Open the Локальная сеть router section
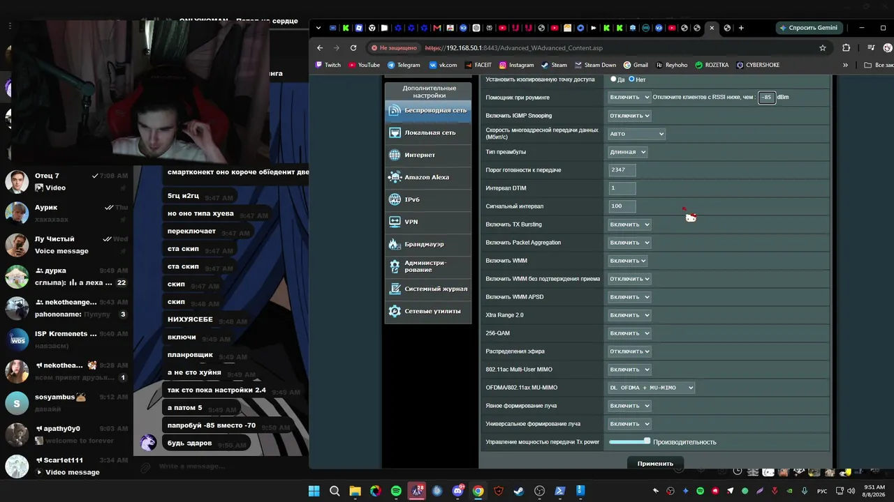894x502 pixels. click(427, 132)
